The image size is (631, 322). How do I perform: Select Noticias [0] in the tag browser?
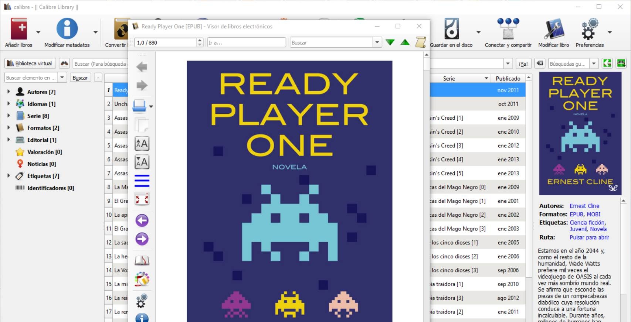(x=41, y=164)
